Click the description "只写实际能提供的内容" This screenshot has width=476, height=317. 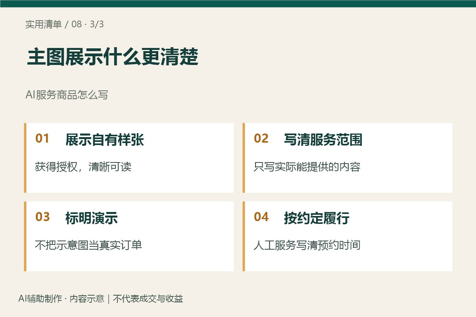(x=307, y=167)
